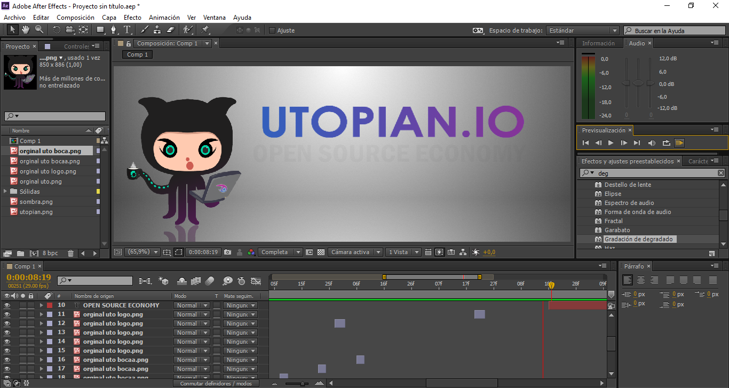Jump to last frame in preview panel
The height and width of the screenshot is (388, 729).
tap(637, 142)
